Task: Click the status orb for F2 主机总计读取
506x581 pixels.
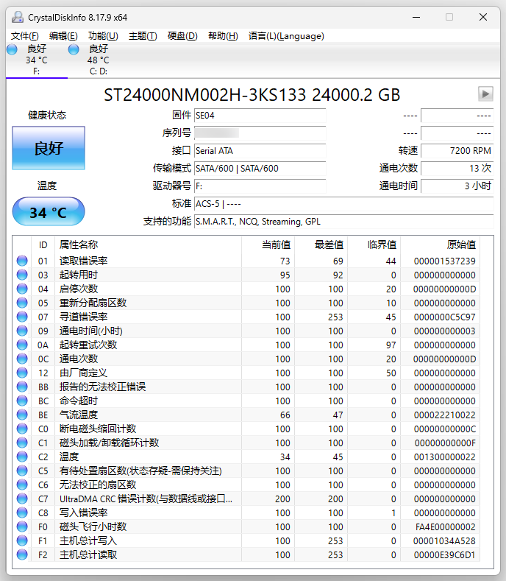Action: [x=22, y=554]
